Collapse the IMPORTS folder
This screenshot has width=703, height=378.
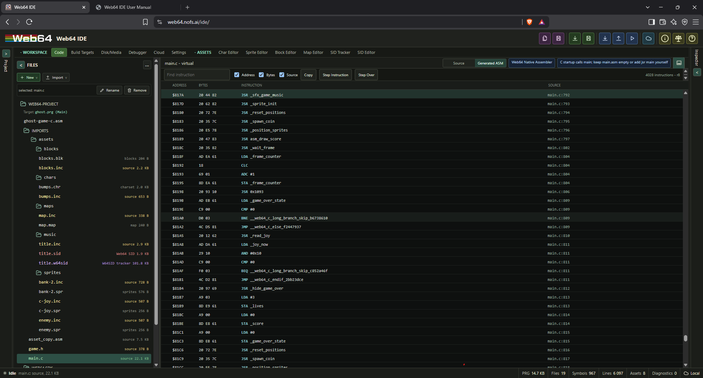tap(36, 131)
